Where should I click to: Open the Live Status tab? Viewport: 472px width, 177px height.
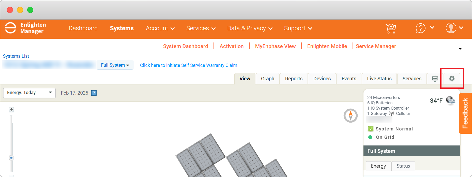379,79
